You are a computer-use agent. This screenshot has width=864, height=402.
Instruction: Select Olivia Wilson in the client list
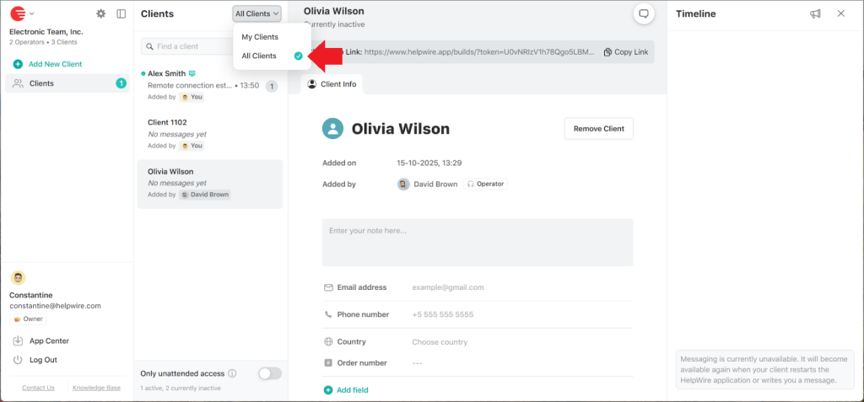[x=210, y=184]
